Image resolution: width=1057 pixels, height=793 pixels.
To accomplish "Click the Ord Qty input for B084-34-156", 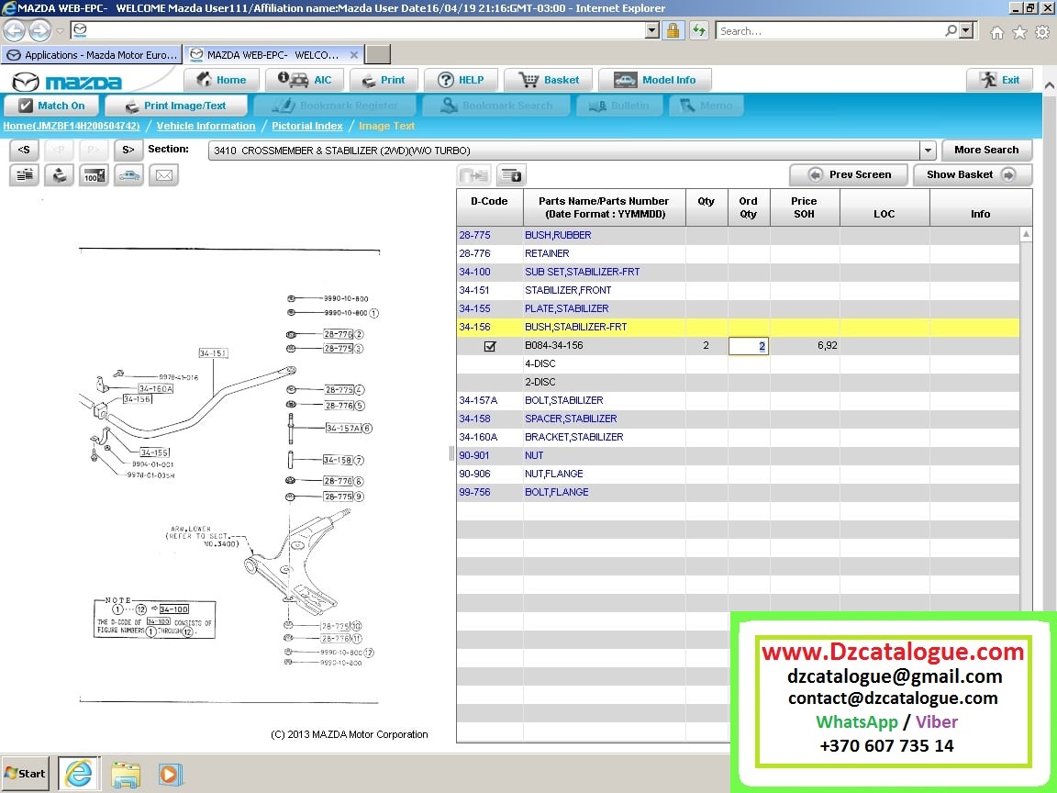I will [x=749, y=346].
